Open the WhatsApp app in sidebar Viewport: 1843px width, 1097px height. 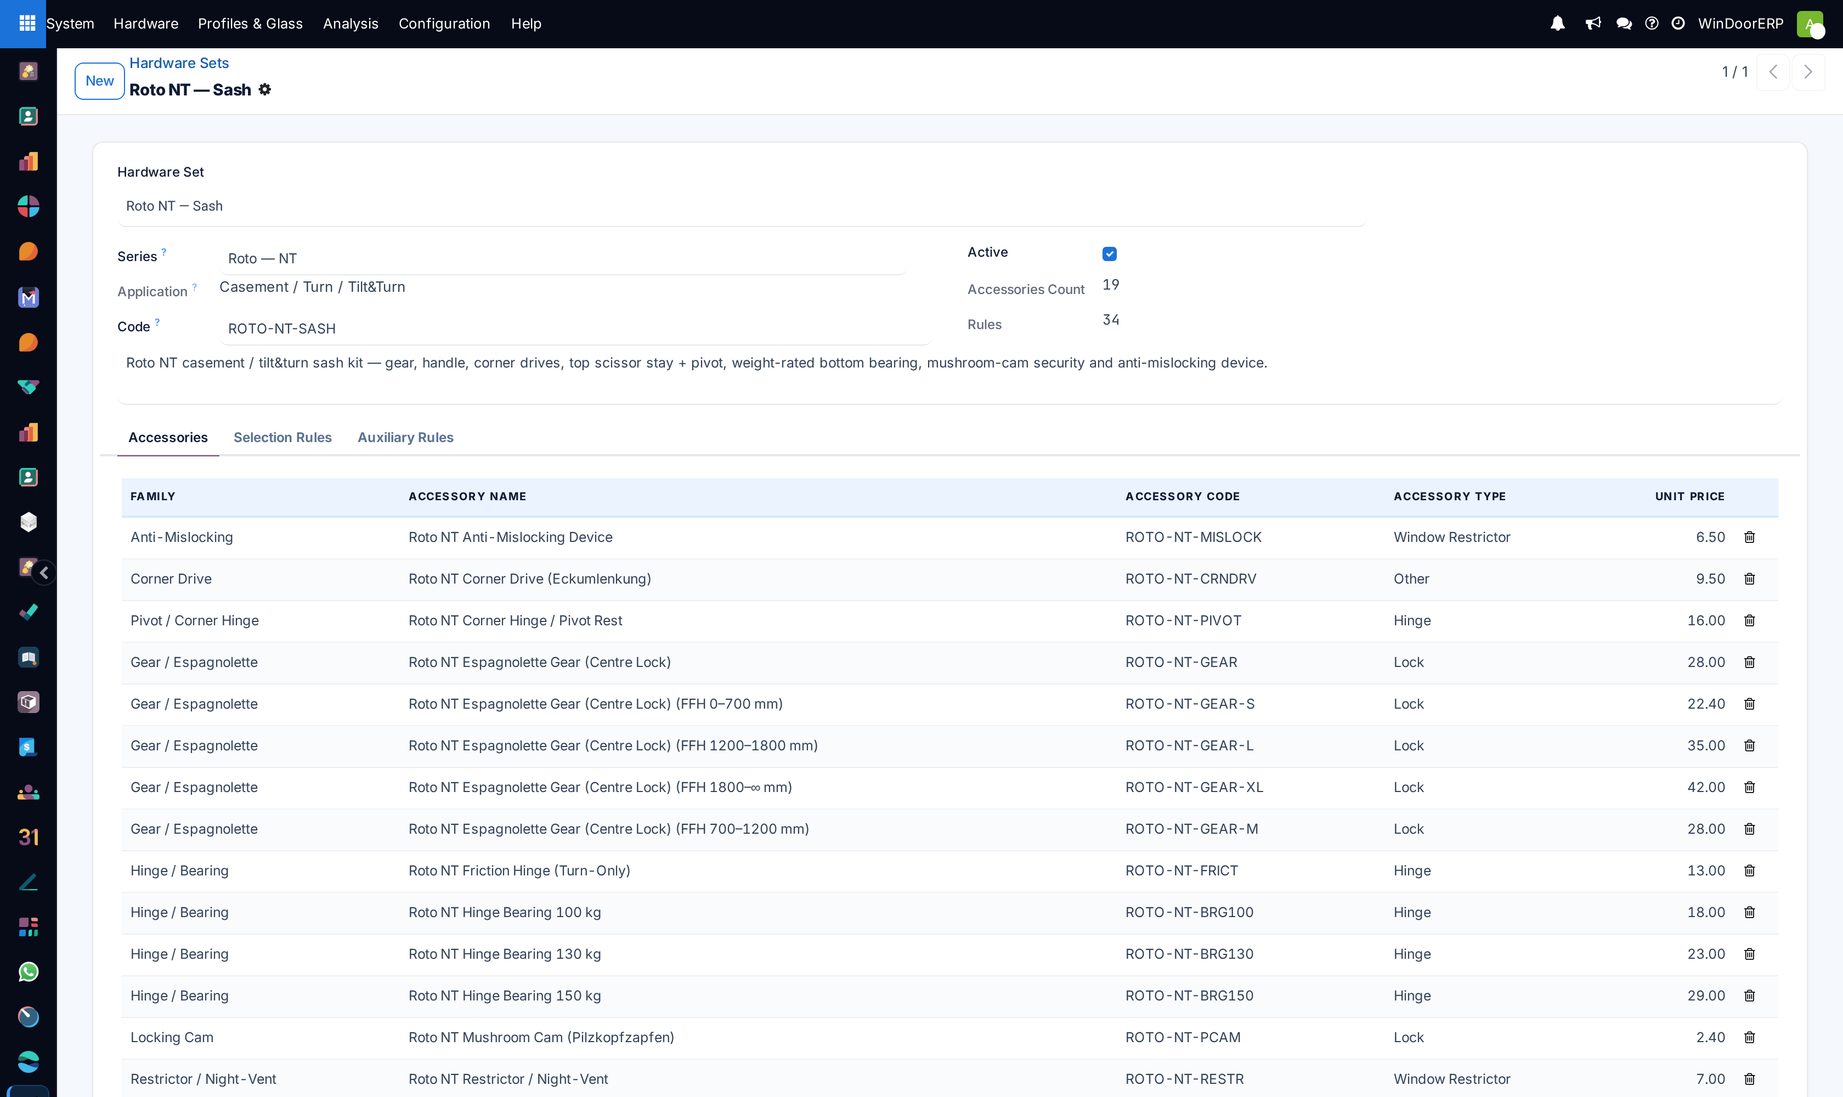28,972
